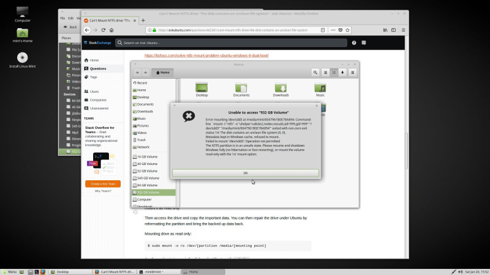
Task: Select Videos in the Home window sidebar
Action: pyautogui.click(x=154, y=133)
